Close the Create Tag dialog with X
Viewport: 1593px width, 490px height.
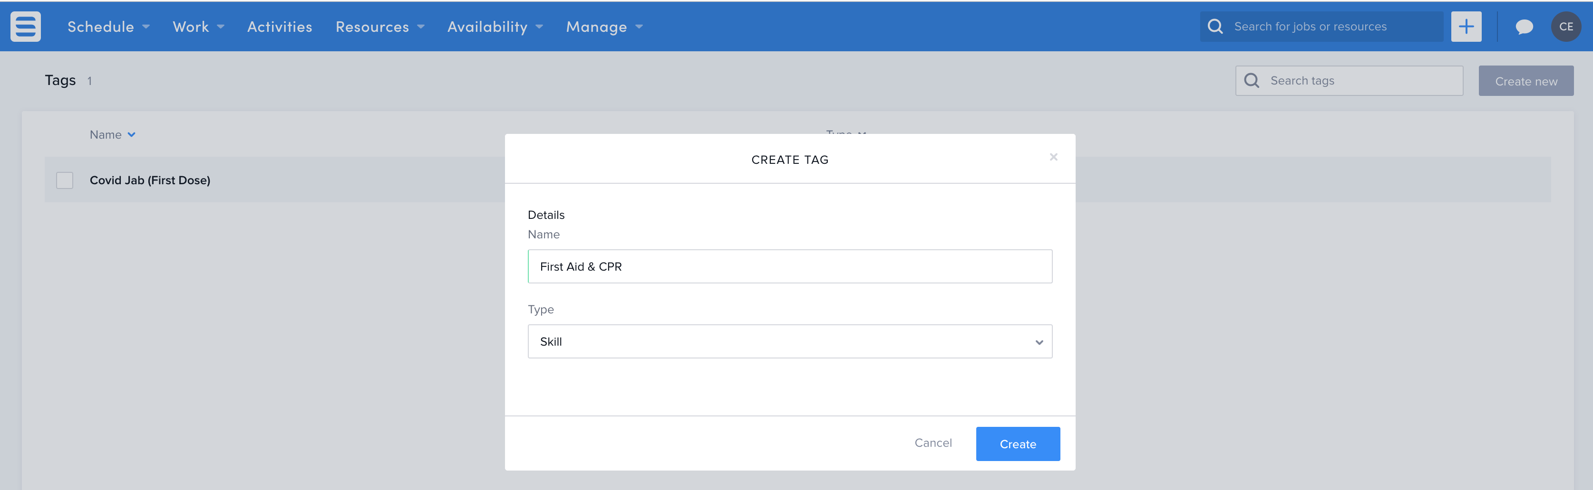1053,157
